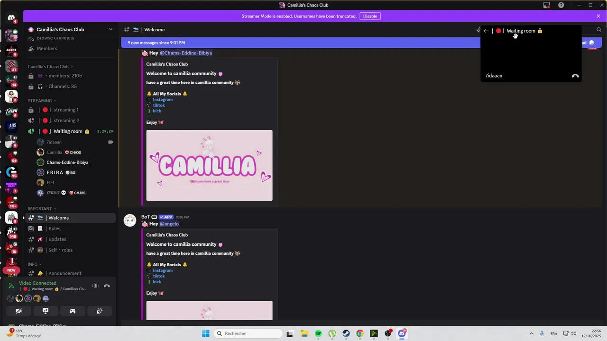Open the Rules channel
Image resolution: width=607 pixels, height=341 pixels.
click(70, 228)
